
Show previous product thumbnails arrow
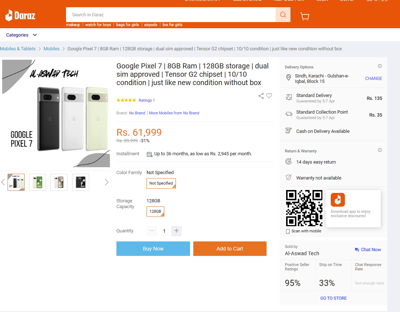[x=3, y=182]
